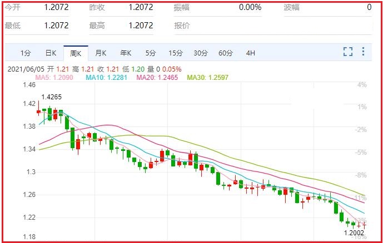Click the 今开 value 1.2072
This screenshot has height=243, width=383.
pos(57,7)
